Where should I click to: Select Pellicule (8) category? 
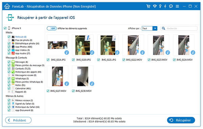tap(21, 37)
